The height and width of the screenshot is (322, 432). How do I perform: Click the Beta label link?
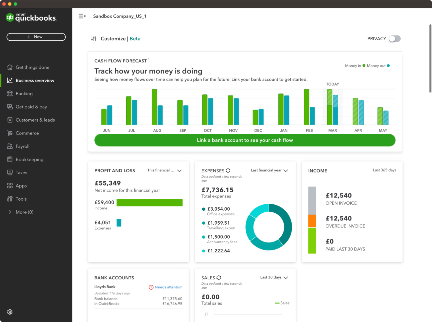(x=135, y=39)
